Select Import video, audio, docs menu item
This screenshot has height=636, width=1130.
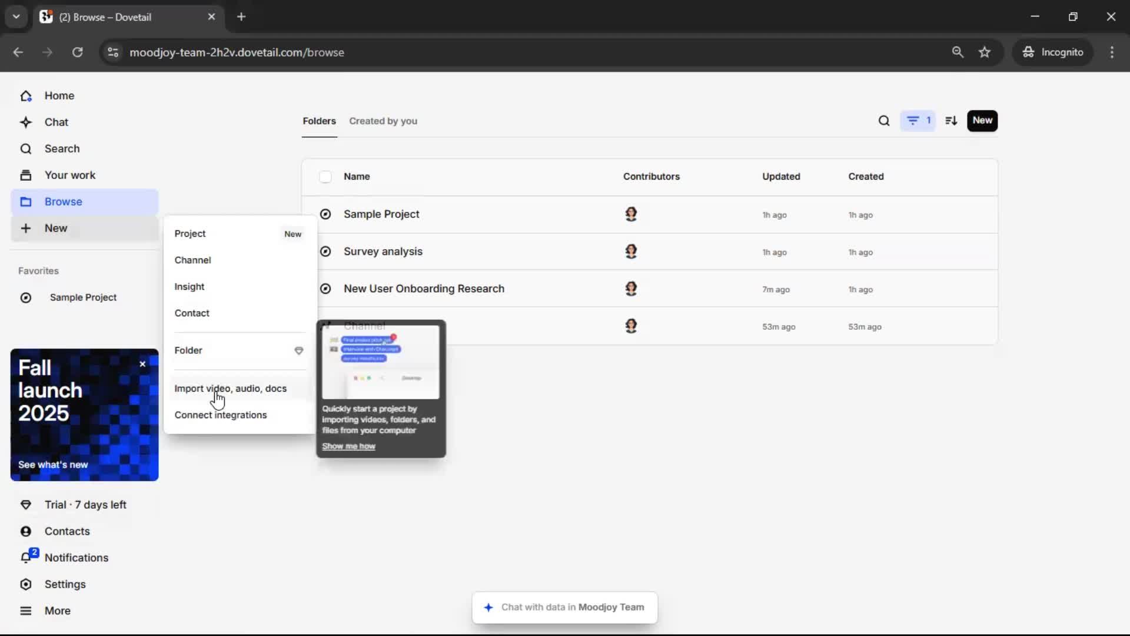tap(230, 388)
